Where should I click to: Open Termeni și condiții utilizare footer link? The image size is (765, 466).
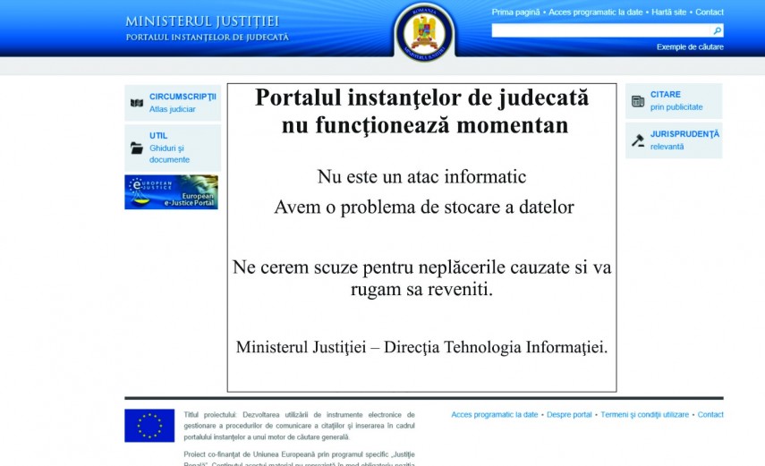[x=644, y=415]
